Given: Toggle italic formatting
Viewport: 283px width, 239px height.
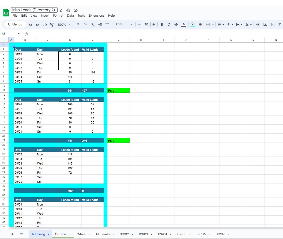Looking at the screenshot, I should coord(169,25).
